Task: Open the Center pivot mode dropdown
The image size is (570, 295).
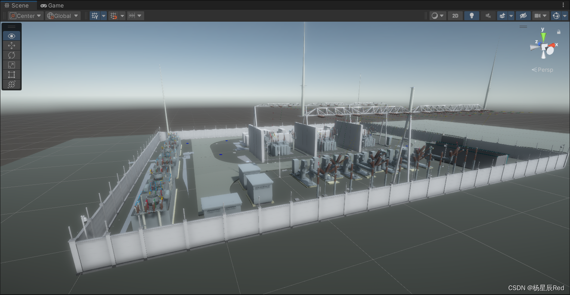Action: 25,16
